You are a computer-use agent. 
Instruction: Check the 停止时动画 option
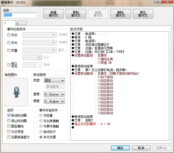click(x=9, y=121)
